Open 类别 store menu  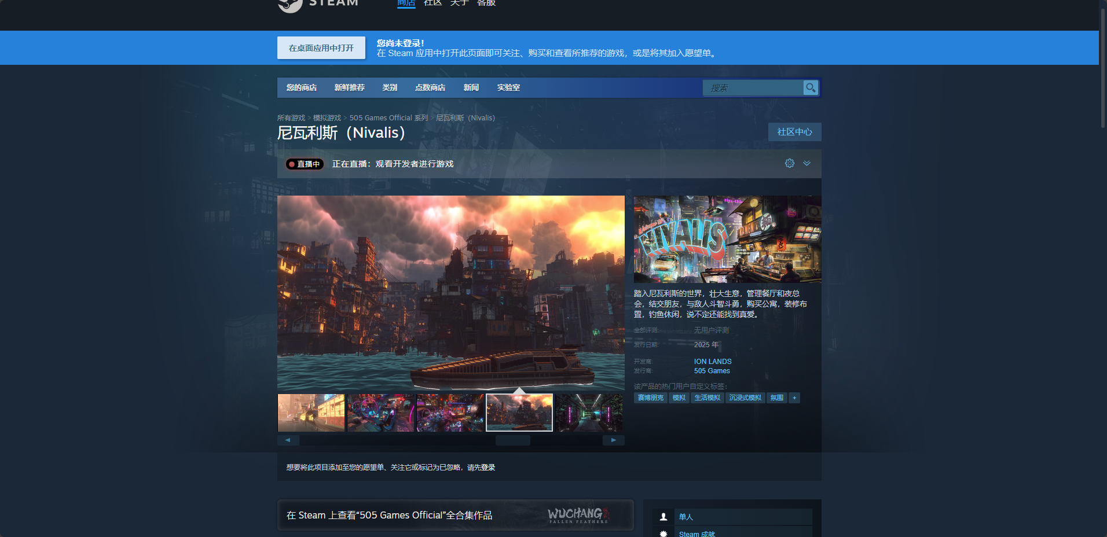[x=390, y=87]
